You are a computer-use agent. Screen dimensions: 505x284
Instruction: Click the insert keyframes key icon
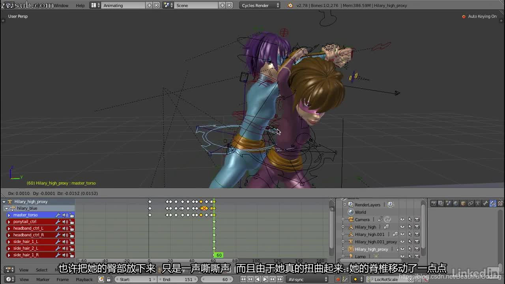tap(345, 279)
